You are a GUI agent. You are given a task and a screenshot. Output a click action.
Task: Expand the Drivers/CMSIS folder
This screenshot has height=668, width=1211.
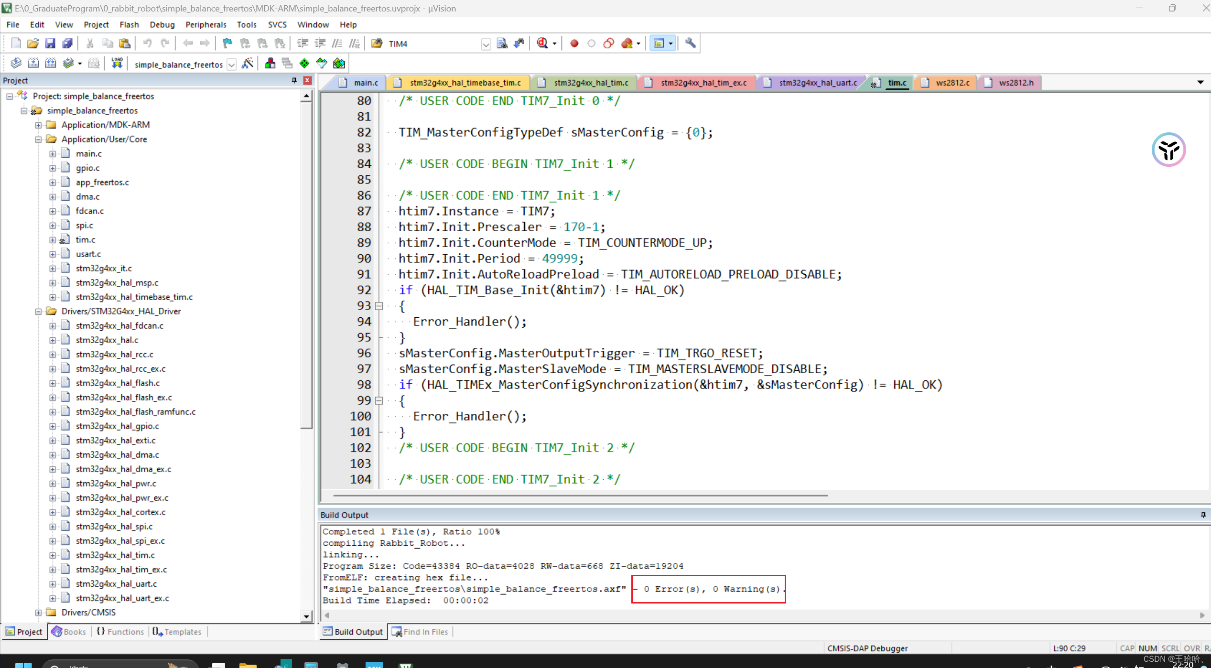[38, 613]
